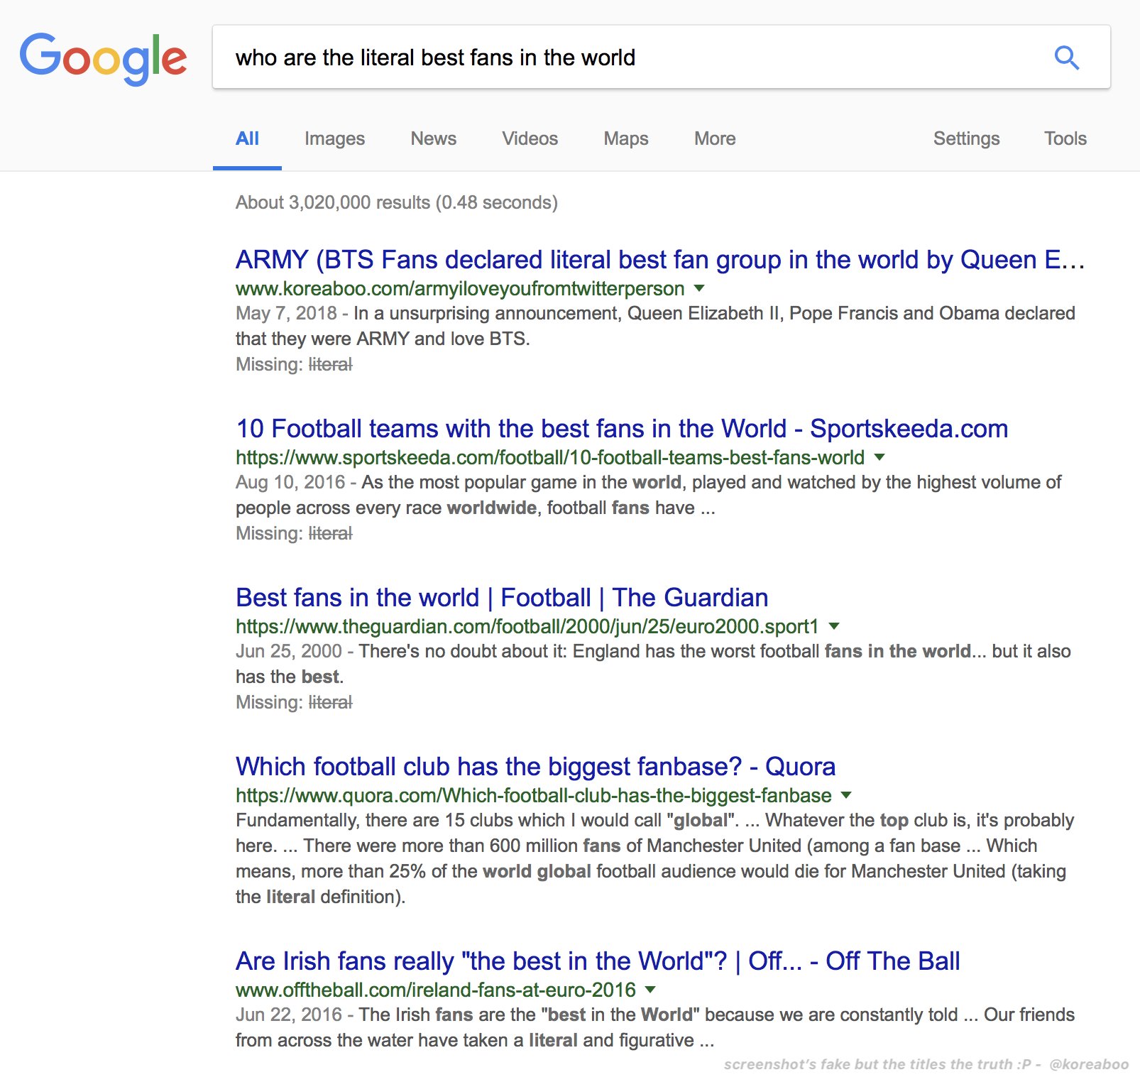Click inside the search query field
The height and width of the screenshot is (1082, 1140).
661,58
